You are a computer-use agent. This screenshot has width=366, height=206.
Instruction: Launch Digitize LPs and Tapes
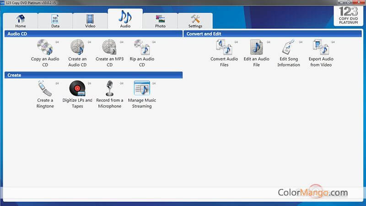click(77, 88)
